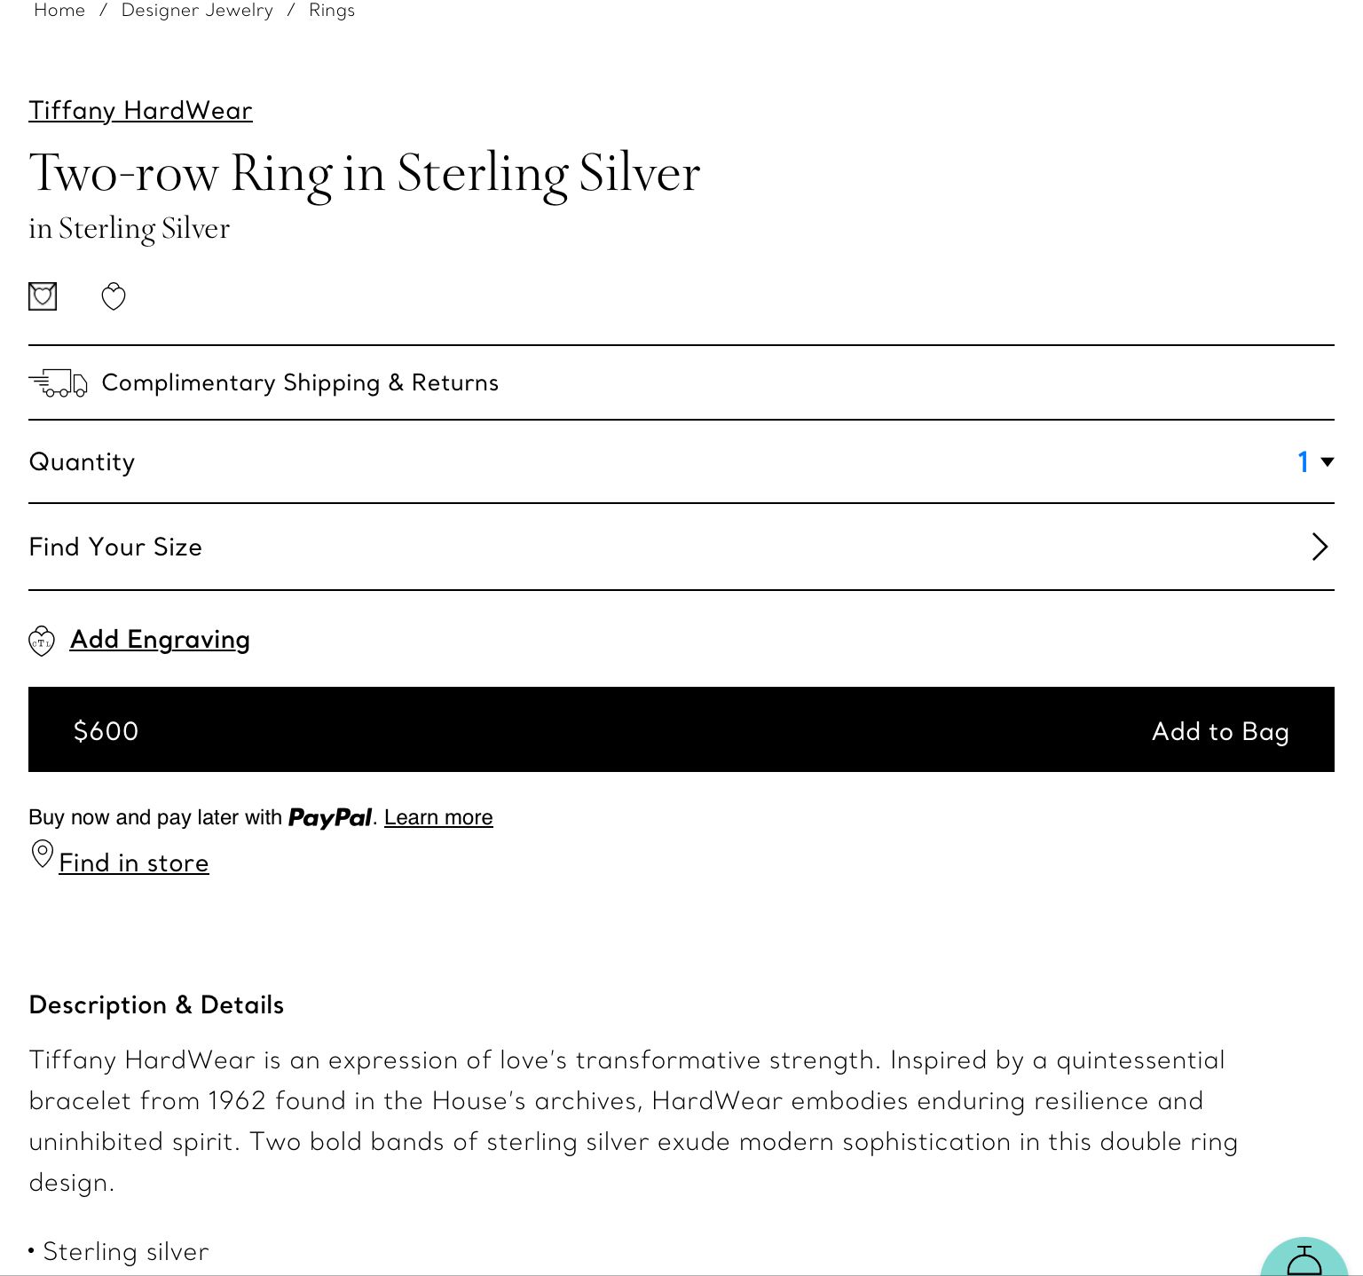Click the PayPal logo
Viewport: 1363px width, 1276px height.
click(x=329, y=818)
